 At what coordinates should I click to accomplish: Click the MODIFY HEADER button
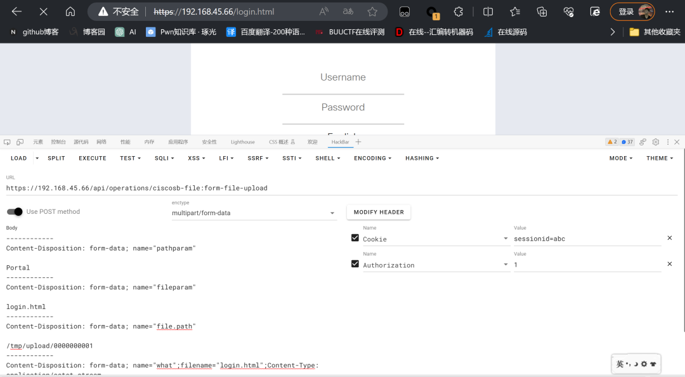[379, 212]
